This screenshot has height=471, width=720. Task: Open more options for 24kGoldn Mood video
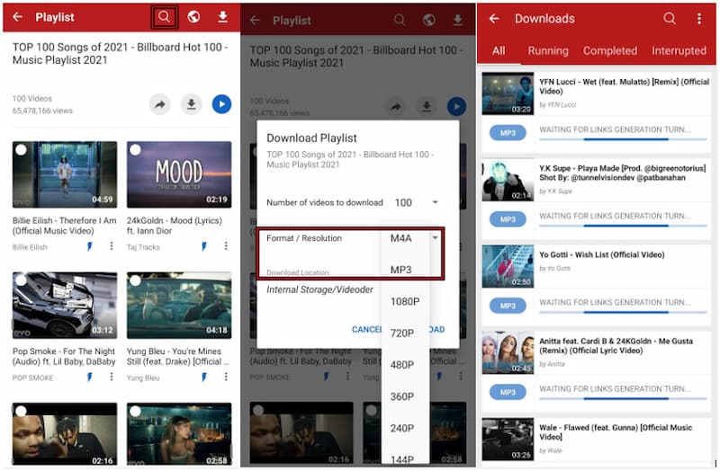pos(226,246)
